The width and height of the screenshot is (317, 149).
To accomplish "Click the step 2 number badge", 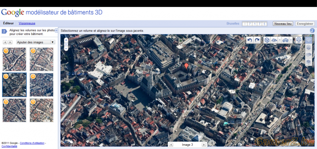I will pos(4,31).
